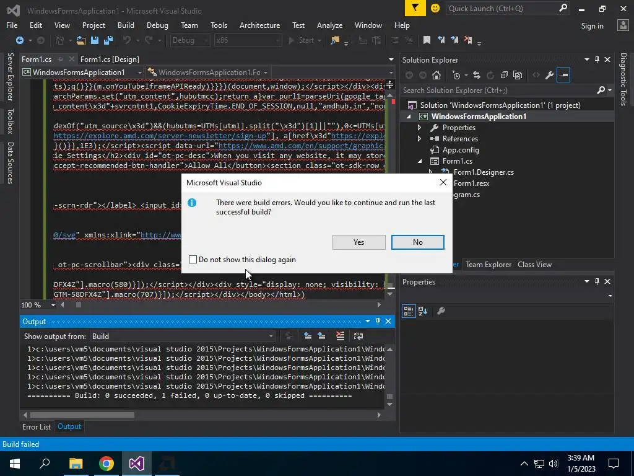
Task: Open the Debug configuration dropdown
Action: 189,40
